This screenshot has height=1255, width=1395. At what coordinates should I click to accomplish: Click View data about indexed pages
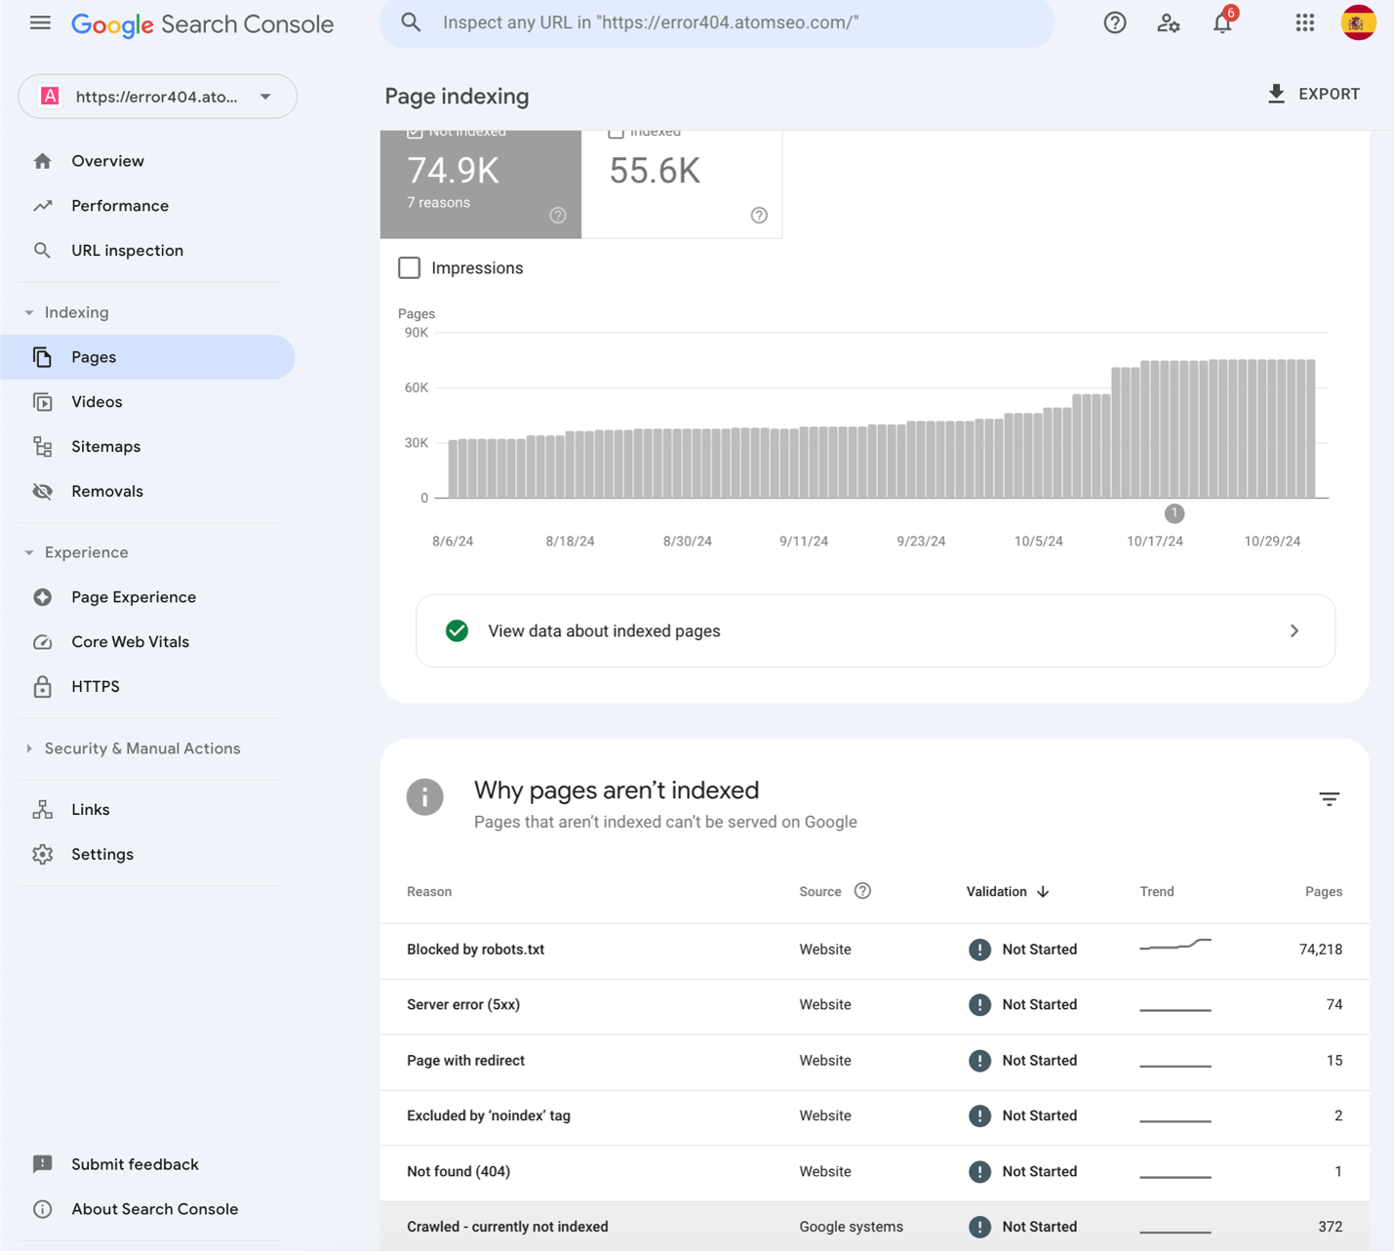(x=875, y=631)
